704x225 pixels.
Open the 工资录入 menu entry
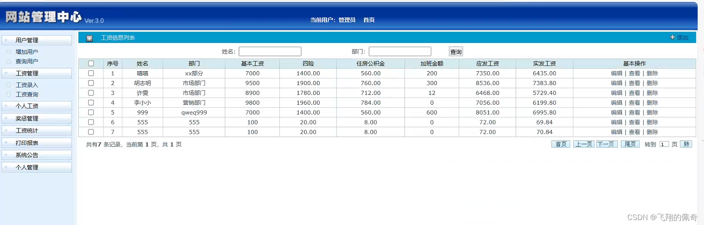click(x=27, y=85)
